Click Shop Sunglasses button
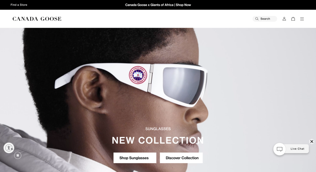316x172 pixels. (x=135, y=158)
